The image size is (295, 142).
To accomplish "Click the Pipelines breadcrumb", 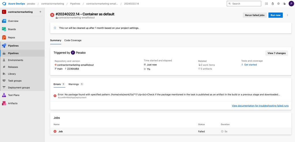I will point(75,4).
